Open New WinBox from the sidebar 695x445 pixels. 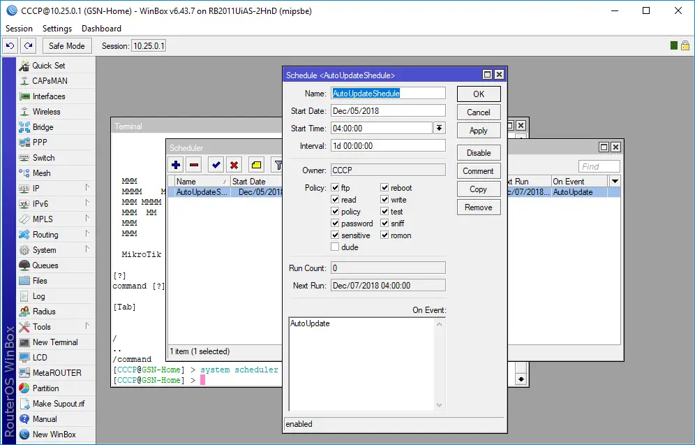56,435
